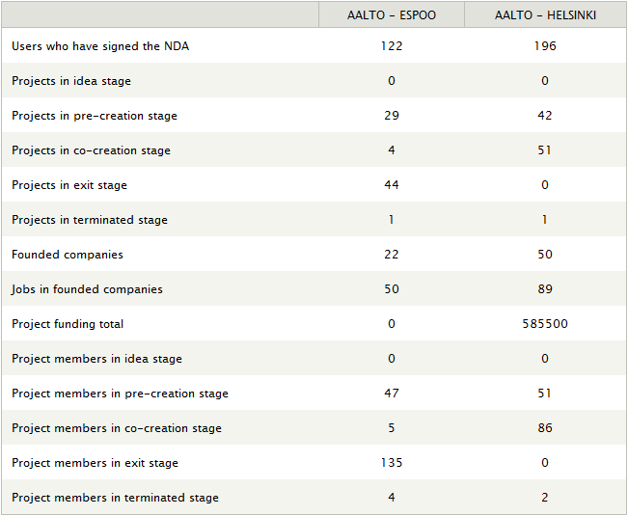
Task: Select 'Project members in co-creation stage' label
Action: click(117, 428)
